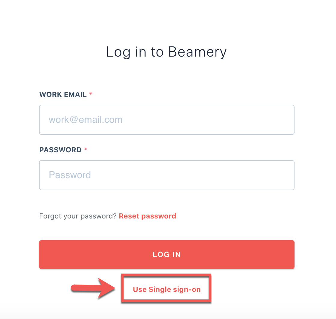Click the asterisk beside PASSWORD
The height and width of the screenshot is (319, 336).
click(x=86, y=150)
